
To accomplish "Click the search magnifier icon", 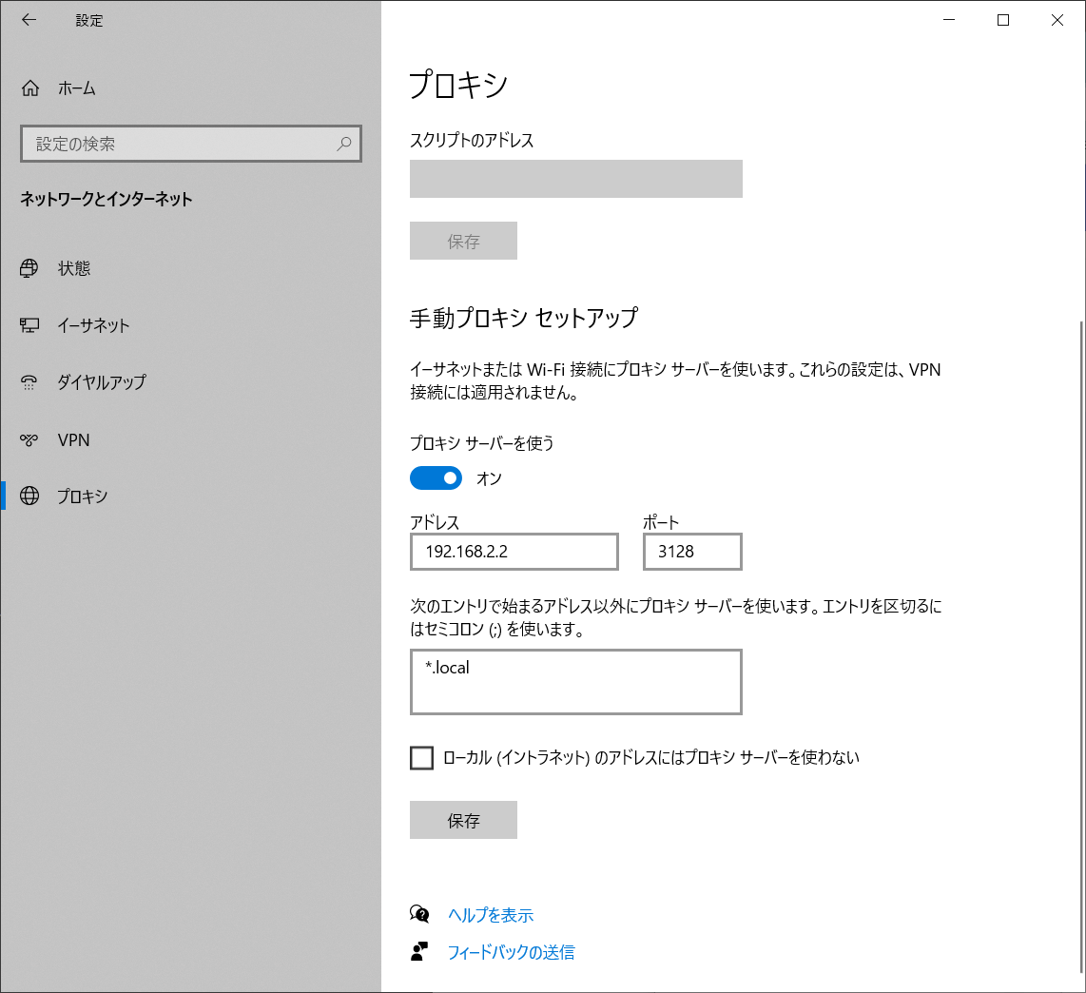I will click(344, 144).
